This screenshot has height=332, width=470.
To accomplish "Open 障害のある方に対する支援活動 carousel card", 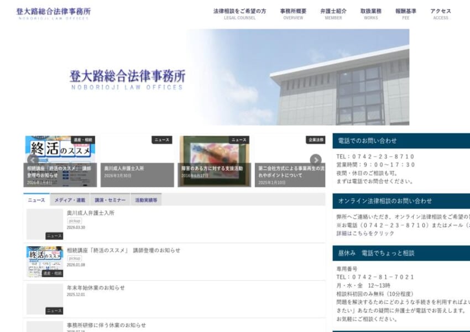I will point(215,162).
